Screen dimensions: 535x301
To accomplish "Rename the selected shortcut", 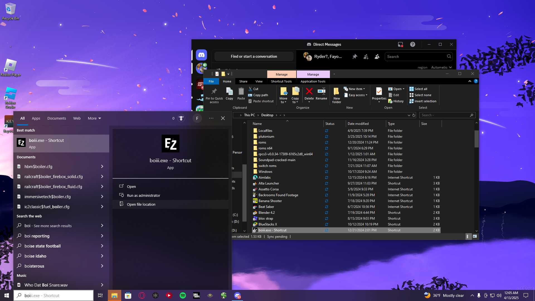I will (321, 94).
